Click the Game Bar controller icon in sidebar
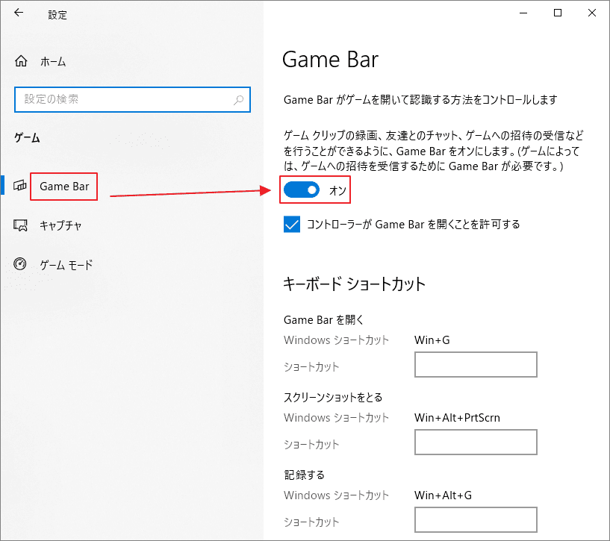 coord(19,186)
